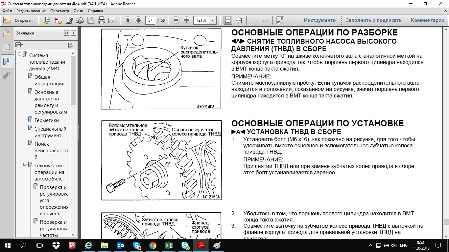Click the send by email envelope icon
The image size is (449, 252).
click(112, 20)
